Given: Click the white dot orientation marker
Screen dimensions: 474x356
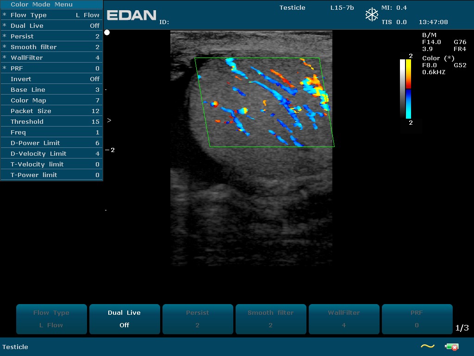Looking at the screenshot, I should pyautogui.click(x=107, y=32).
